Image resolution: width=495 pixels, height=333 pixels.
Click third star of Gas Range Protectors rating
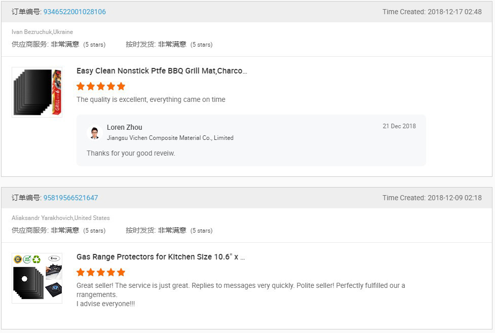[x=101, y=272]
